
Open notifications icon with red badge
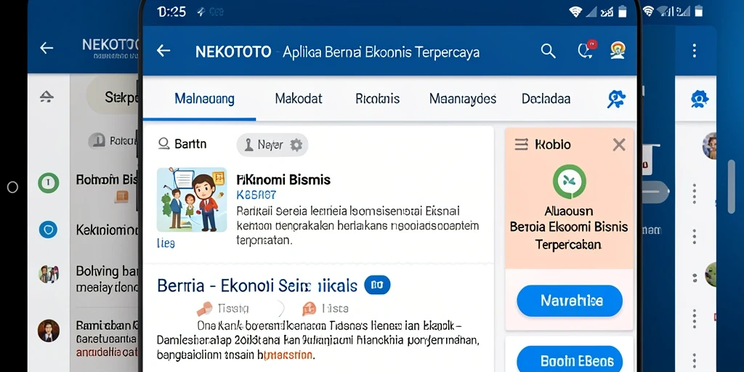[587, 50]
